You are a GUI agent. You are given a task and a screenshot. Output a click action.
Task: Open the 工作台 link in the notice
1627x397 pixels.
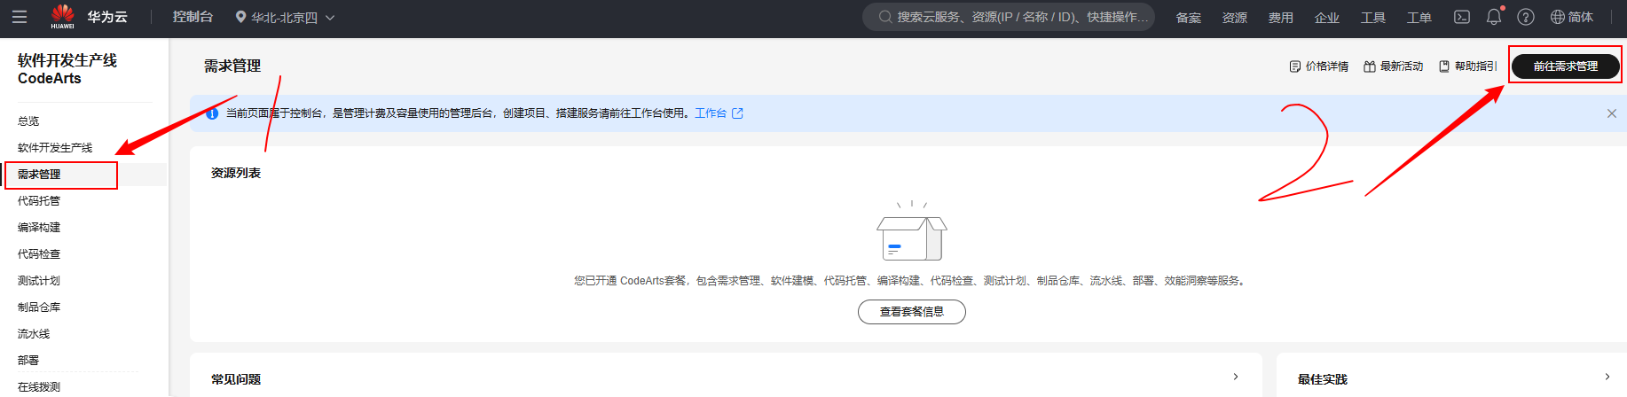(x=711, y=113)
